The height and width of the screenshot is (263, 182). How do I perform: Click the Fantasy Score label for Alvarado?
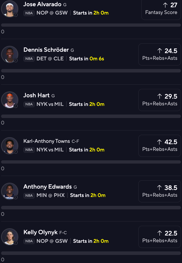pos(161,12)
